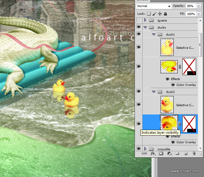This screenshot has width=204, height=177.
Task: Open the fx layer style menu
Action: (153, 153)
